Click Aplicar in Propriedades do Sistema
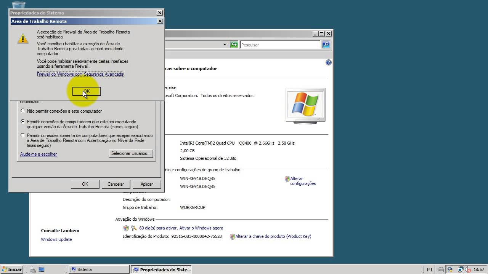 (x=147, y=184)
